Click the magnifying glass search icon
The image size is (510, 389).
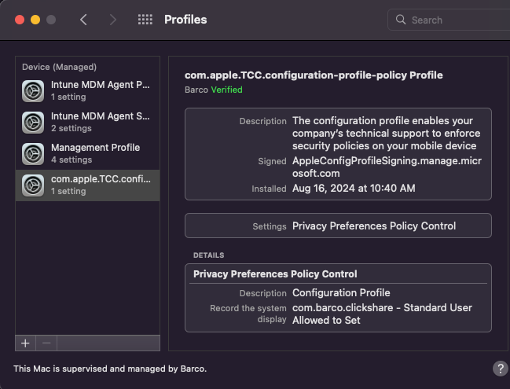coord(401,20)
